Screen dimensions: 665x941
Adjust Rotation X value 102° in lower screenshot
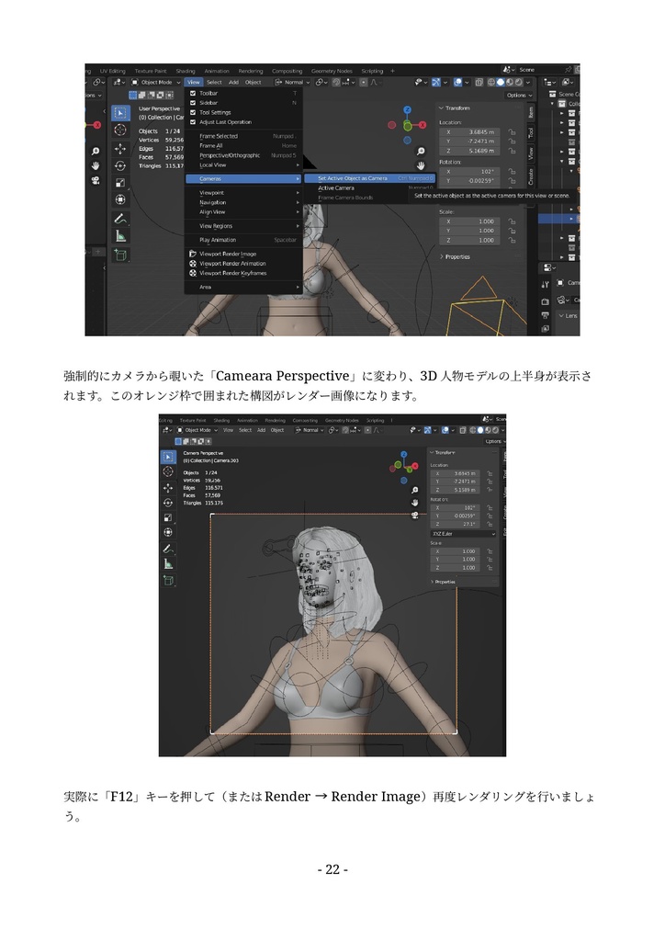[456, 507]
